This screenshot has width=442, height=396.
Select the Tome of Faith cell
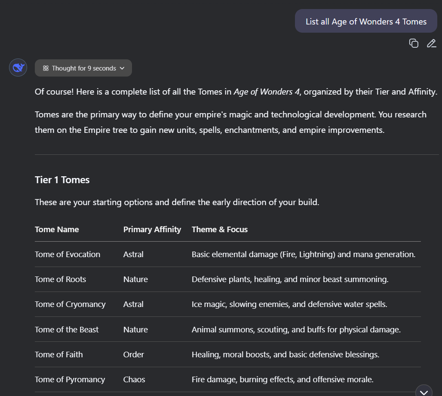point(59,354)
